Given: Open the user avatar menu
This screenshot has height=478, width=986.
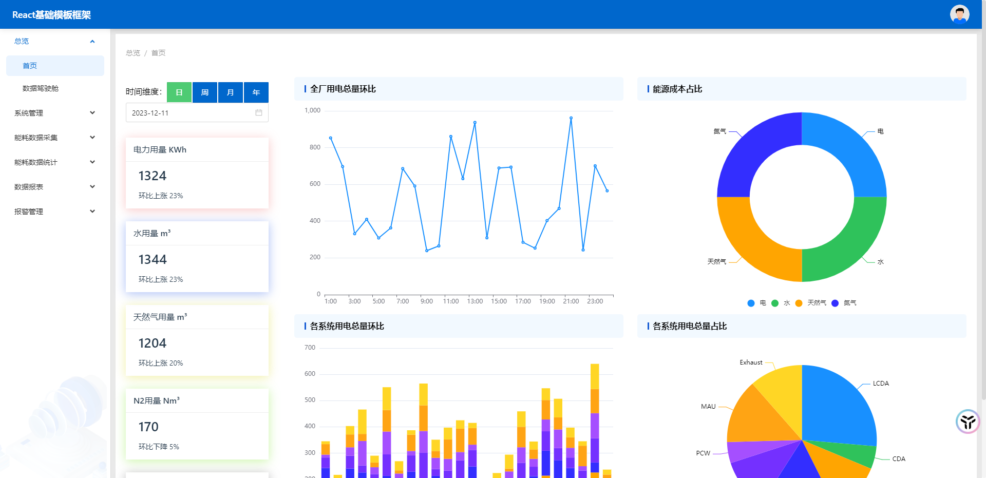Looking at the screenshot, I should [x=959, y=14].
